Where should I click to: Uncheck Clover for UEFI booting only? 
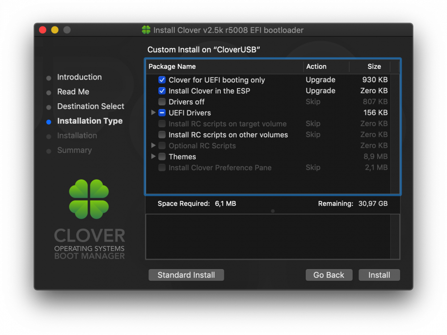click(x=162, y=80)
